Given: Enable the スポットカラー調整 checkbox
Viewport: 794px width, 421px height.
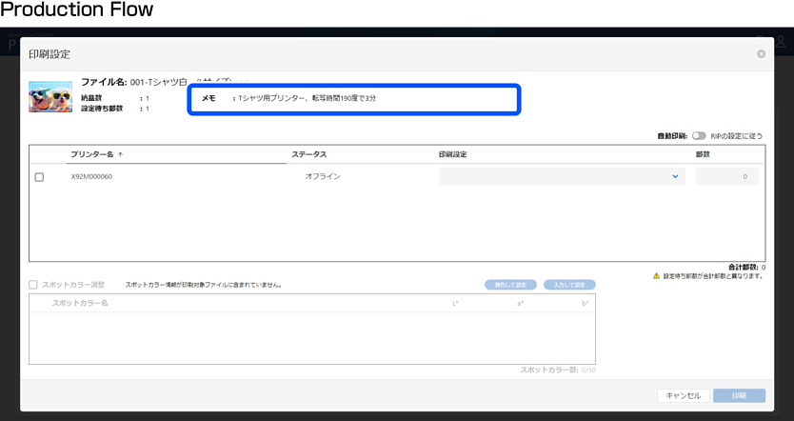Looking at the screenshot, I should coord(34,285).
